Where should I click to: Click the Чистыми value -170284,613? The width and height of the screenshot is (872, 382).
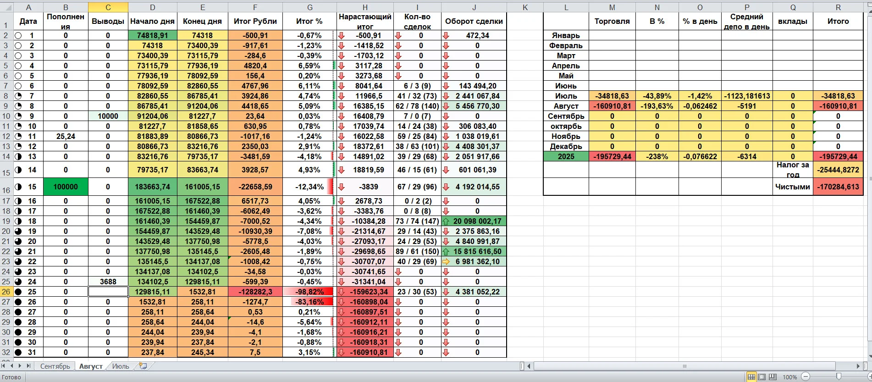pos(838,187)
